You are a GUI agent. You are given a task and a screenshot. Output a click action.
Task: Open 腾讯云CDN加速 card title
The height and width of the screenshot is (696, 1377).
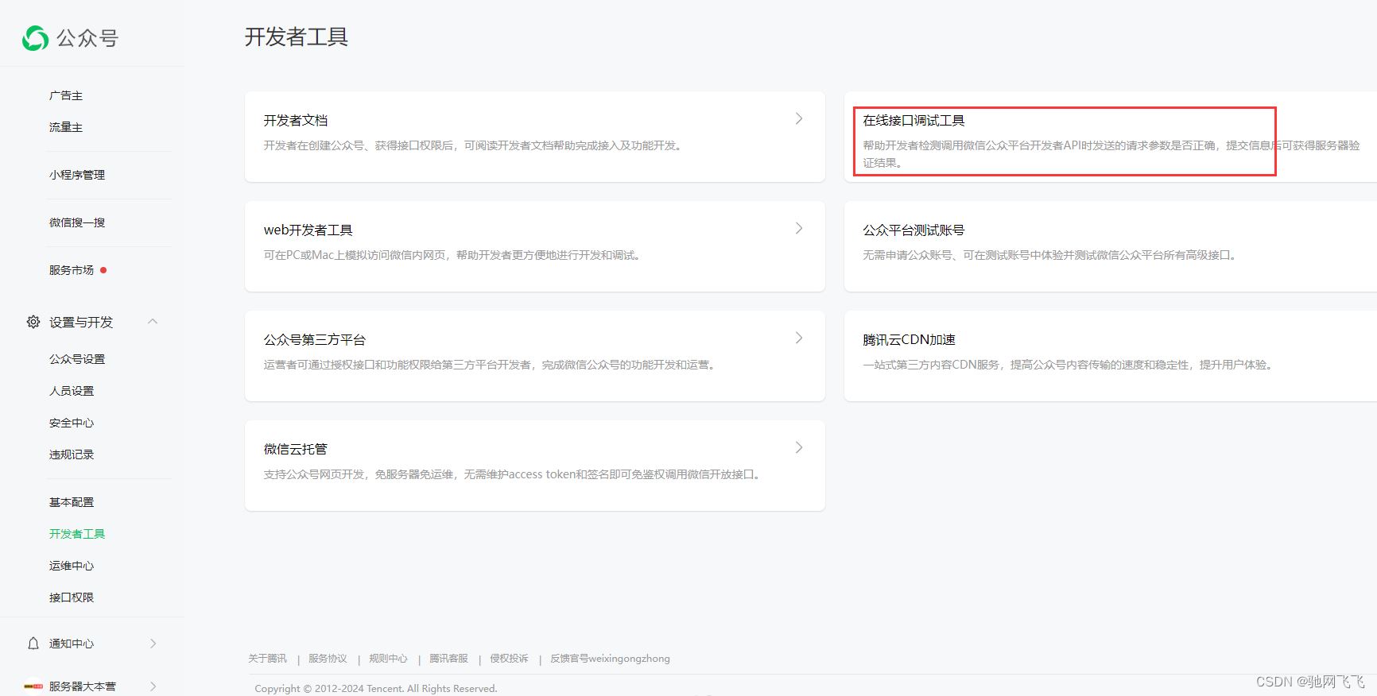[x=910, y=339]
